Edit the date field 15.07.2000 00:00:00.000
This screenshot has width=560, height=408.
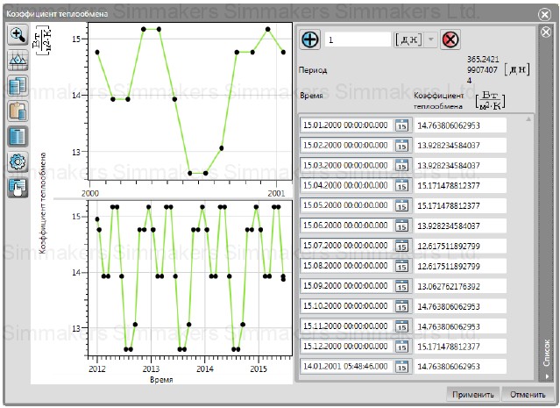pyautogui.click(x=346, y=246)
